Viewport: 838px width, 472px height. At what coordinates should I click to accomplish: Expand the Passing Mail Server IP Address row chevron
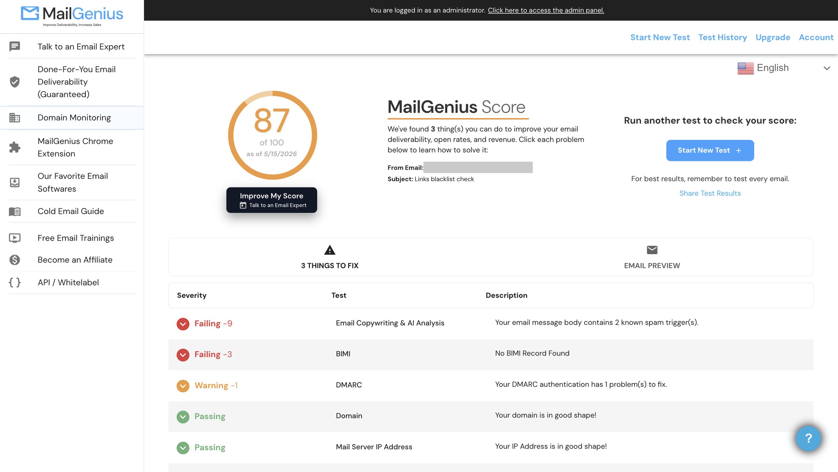[183, 448]
